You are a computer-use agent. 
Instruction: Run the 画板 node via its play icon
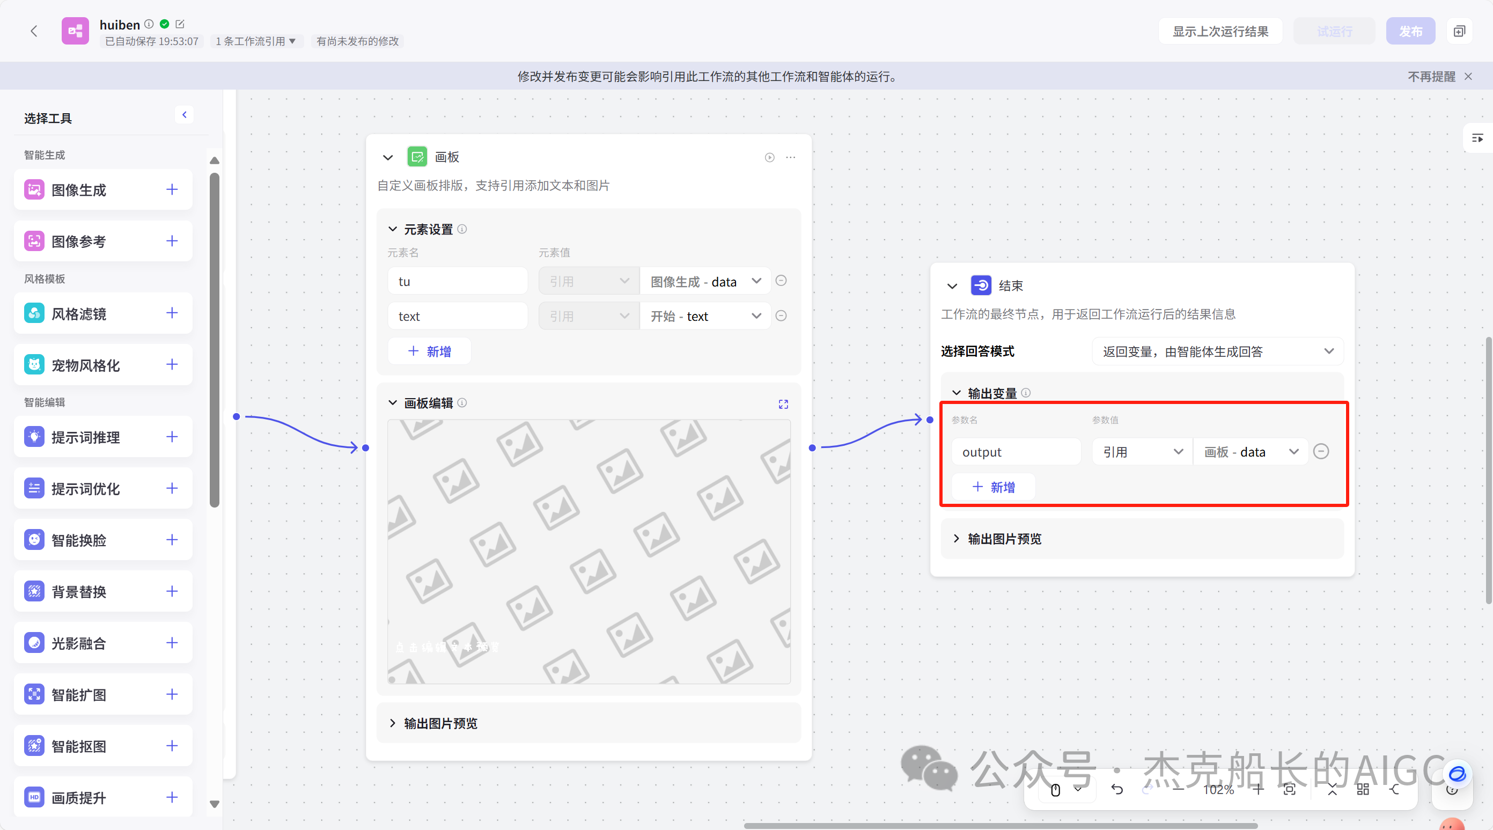tap(770, 157)
